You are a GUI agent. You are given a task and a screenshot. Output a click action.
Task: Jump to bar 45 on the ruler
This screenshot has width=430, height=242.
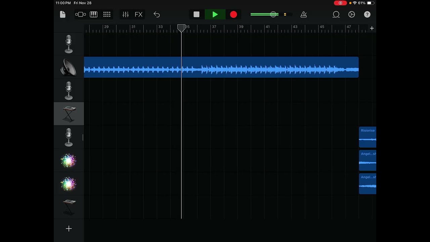click(x=322, y=27)
